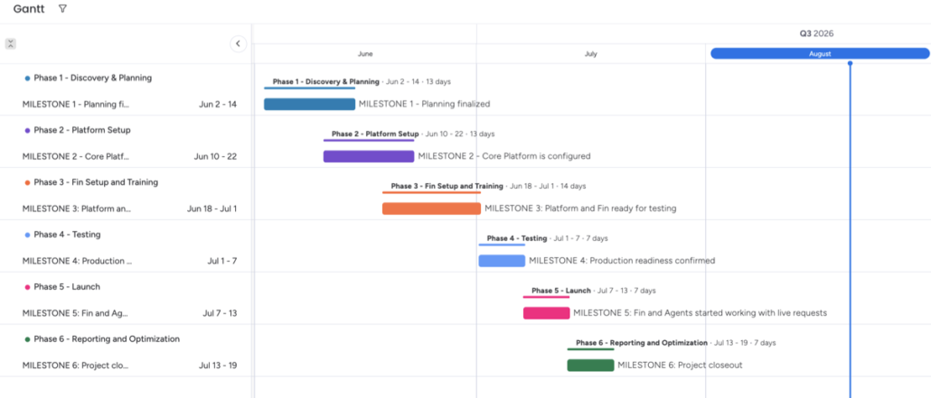Image resolution: width=931 pixels, height=398 pixels.
Task: Select MILESTONE 1 blue Gantt bar
Action: (309, 105)
